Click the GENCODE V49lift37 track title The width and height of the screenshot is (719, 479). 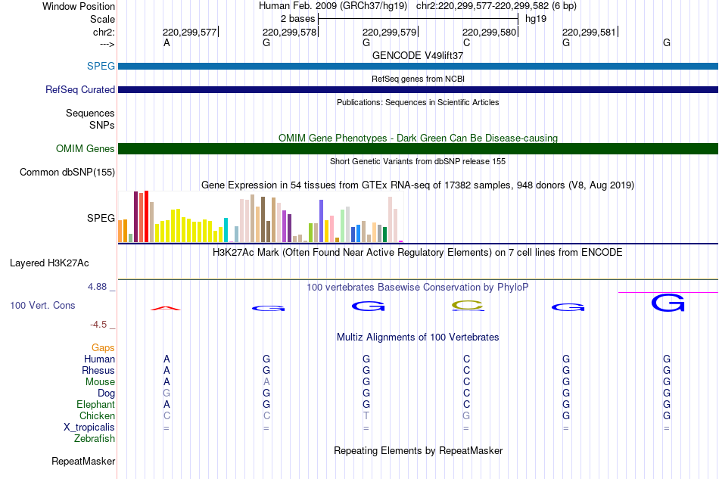tap(418, 55)
